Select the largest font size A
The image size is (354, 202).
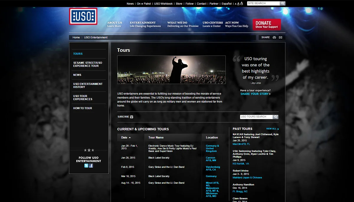242,3
